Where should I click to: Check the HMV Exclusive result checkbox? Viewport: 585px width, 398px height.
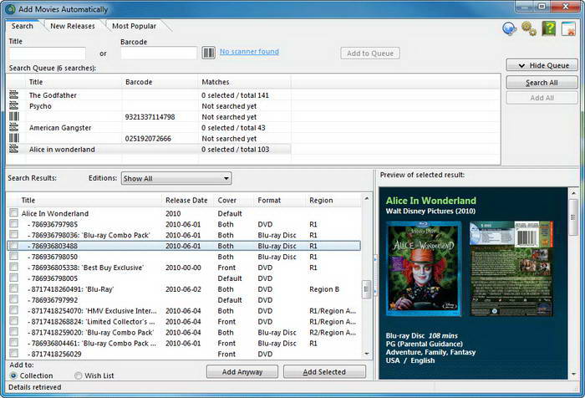(x=14, y=310)
